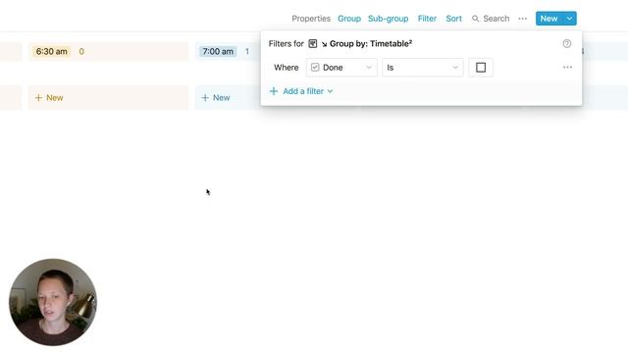Click Add a filter

click(303, 91)
